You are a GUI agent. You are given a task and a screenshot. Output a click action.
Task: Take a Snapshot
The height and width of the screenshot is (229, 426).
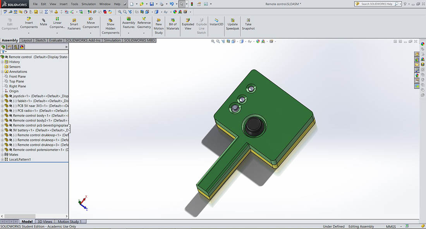click(x=248, y=24)
